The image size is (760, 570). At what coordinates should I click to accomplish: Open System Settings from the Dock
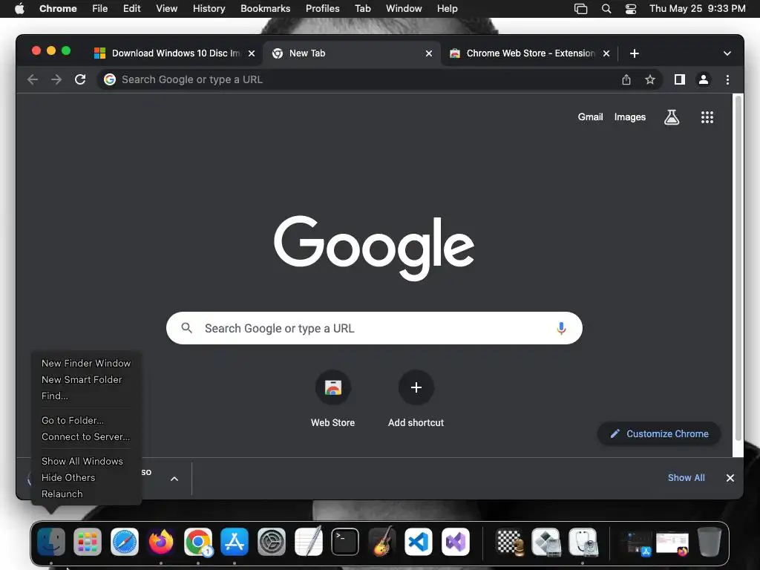pos(272,541)
